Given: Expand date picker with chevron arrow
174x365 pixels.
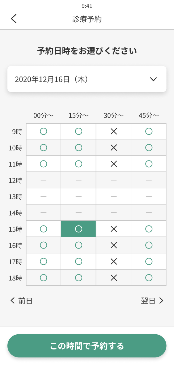Looking at the screenshot, I should point(153,79).
